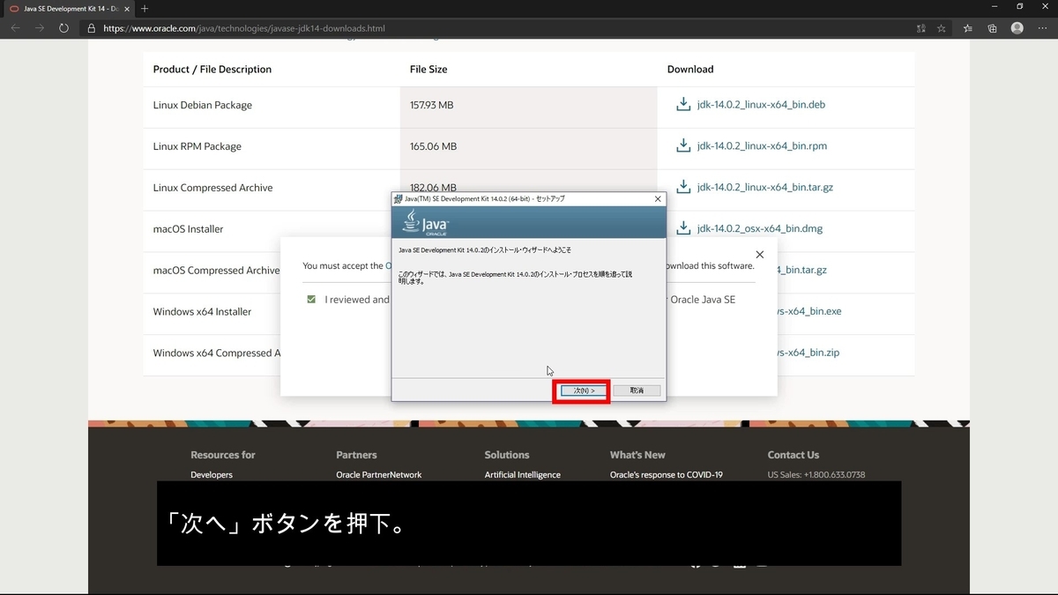
Task: Click the browser back arrow
Action: (x=15, y=28)
